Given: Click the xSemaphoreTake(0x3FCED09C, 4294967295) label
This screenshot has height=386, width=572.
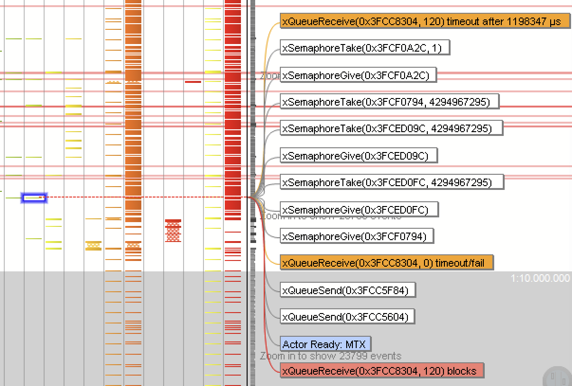Looking at the screenshot, I should tap(391, 128).
